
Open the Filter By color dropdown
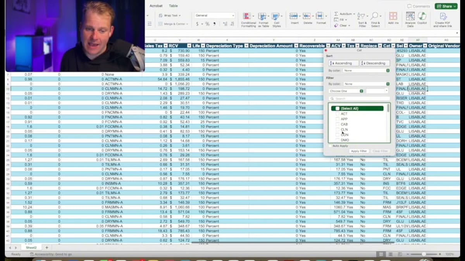click(366, 84)
